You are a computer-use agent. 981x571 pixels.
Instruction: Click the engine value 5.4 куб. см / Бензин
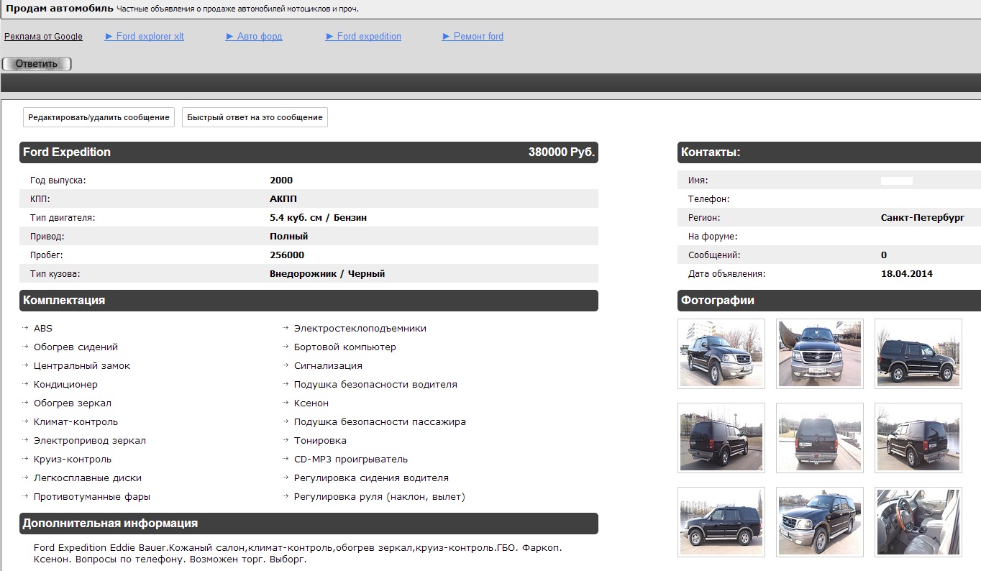coord(319,218)
